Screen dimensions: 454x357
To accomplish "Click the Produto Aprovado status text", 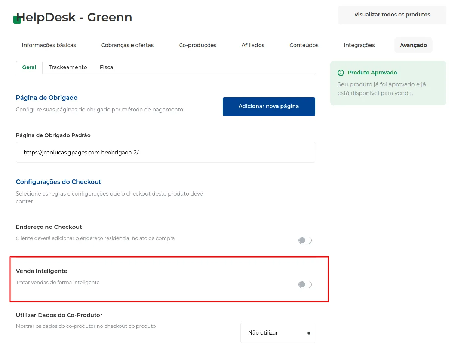I will (372, 73).
